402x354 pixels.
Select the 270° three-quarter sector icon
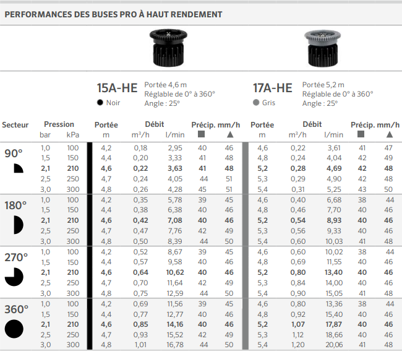[x=14, y=277]
